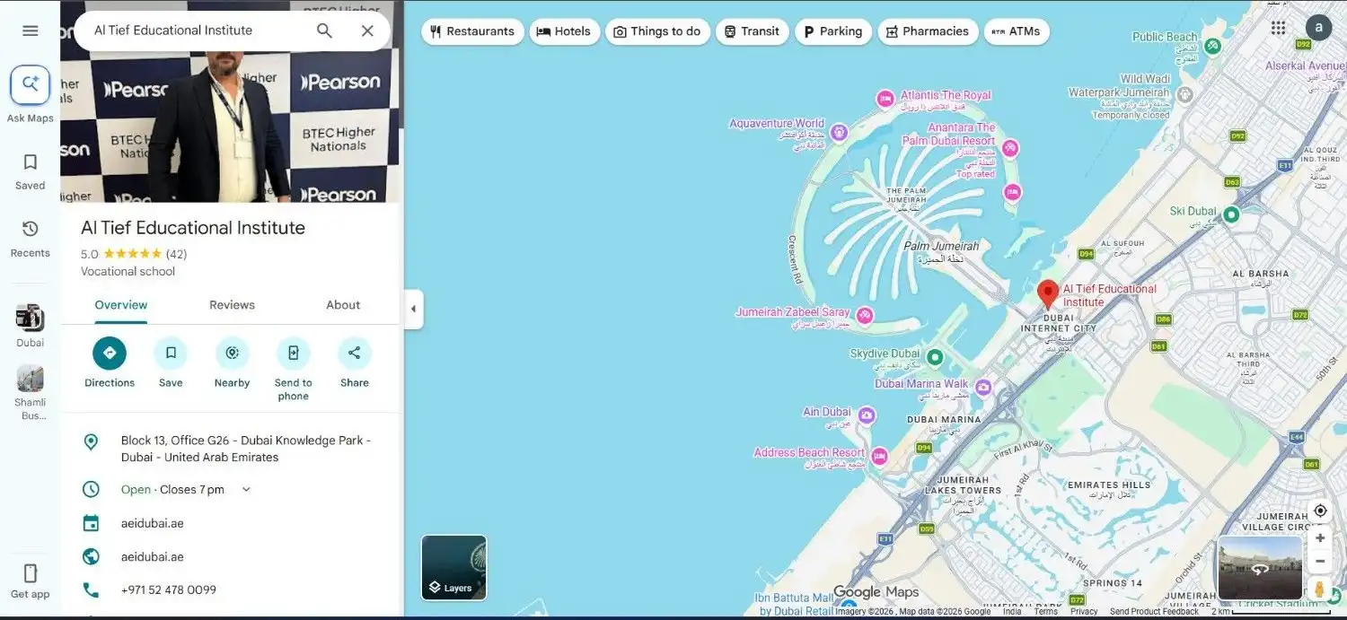Screen dimensions: 1347x620
Task: Click the red Al Tief Educational Institute pin
Action: pyautogui.click(x=1047, y=294)
